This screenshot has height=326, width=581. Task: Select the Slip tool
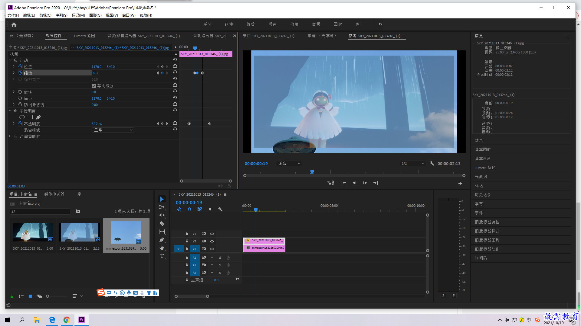coord(162,232)
